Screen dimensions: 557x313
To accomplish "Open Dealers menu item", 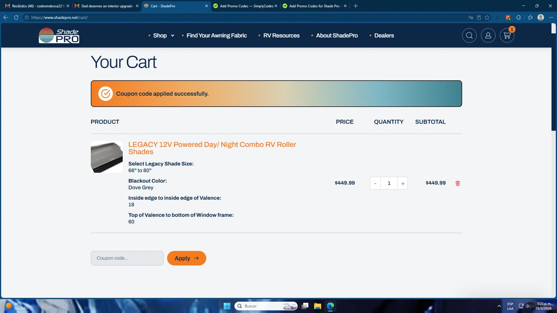I will pyautogui.click(x=384, y=36).
